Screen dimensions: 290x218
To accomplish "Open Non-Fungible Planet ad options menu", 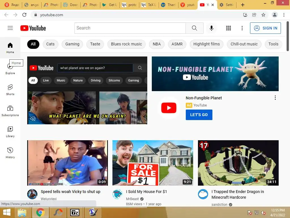I will [x=275, y=98].
